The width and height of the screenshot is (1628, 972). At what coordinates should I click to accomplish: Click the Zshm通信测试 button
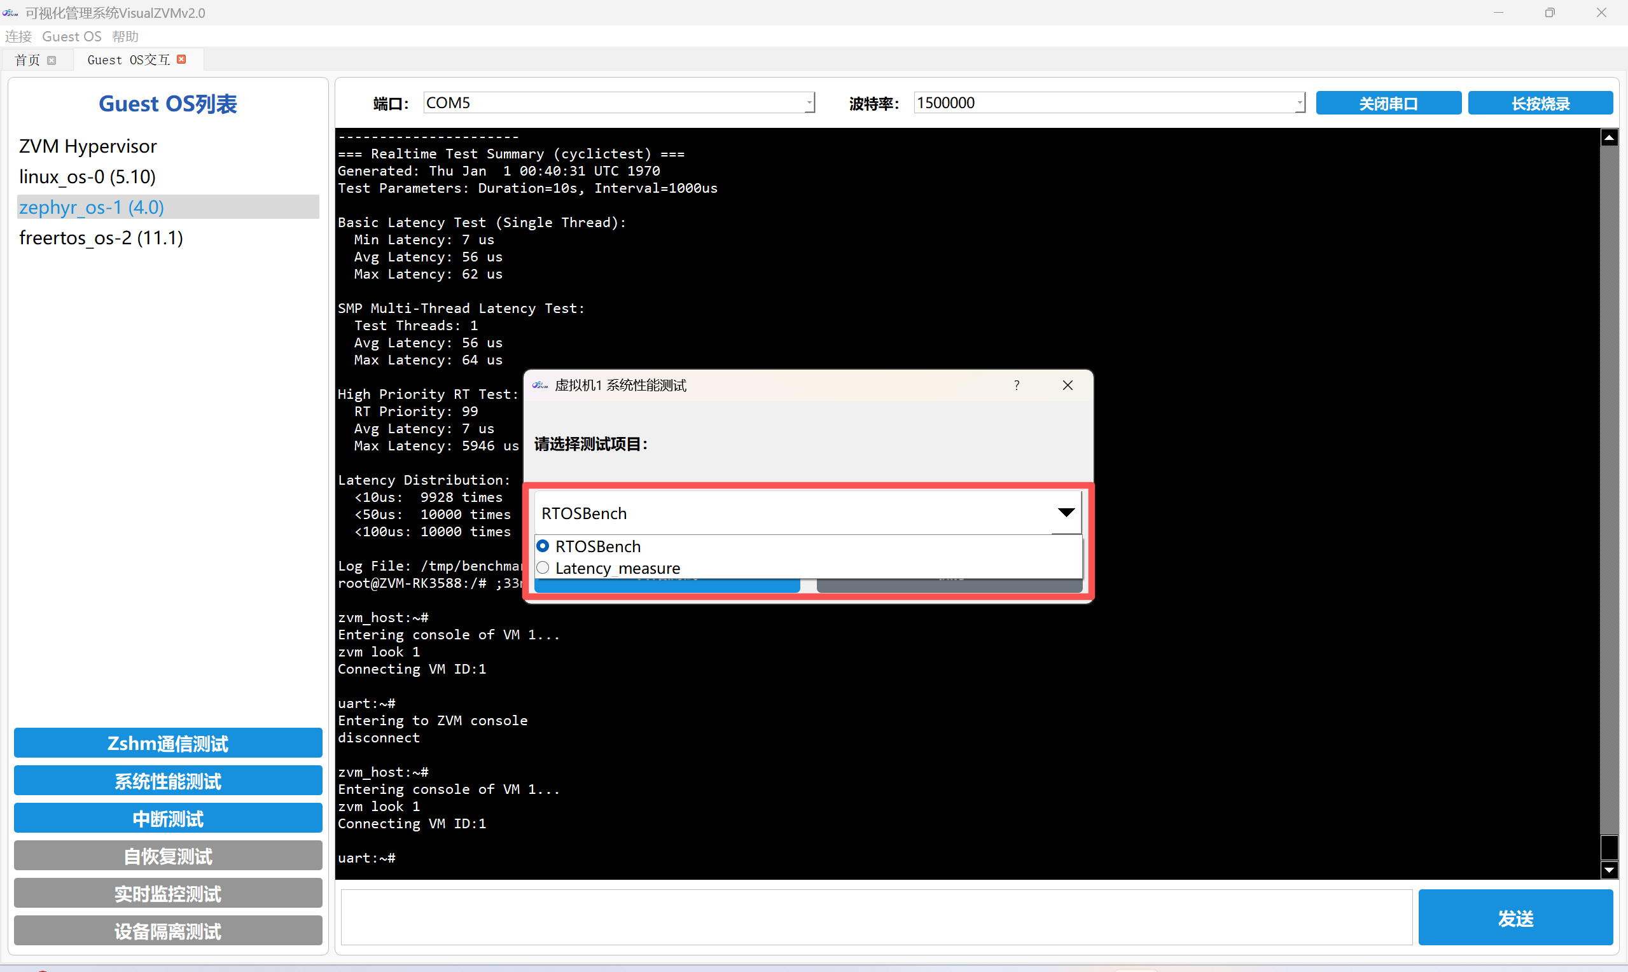pos(168,744)
